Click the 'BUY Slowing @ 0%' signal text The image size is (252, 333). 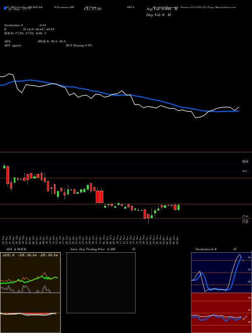click(x=79, y=45)
